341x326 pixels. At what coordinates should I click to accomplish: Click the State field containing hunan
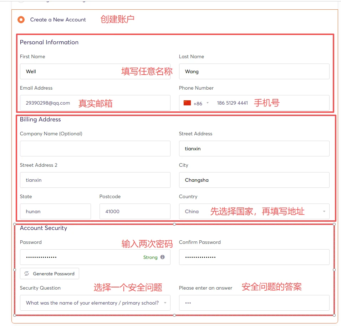point(55,211)
